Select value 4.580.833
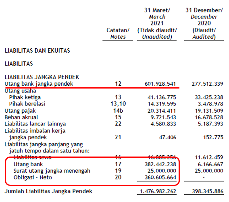The height and width of the screenshot is (202, 229). point(163,124)
